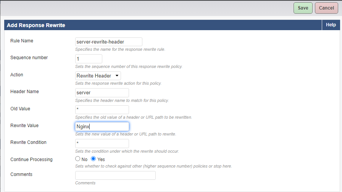Focus the empty Comments text box
The image size is (342, 192).
(x=115, y=176)
